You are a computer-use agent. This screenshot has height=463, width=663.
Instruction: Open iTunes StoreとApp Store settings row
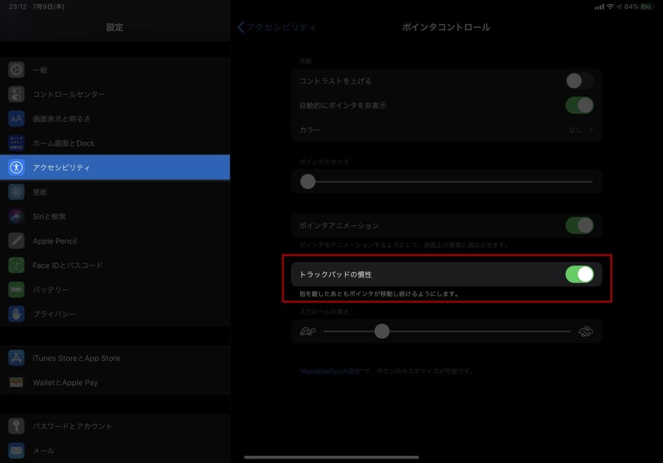(x=76, y=358)
